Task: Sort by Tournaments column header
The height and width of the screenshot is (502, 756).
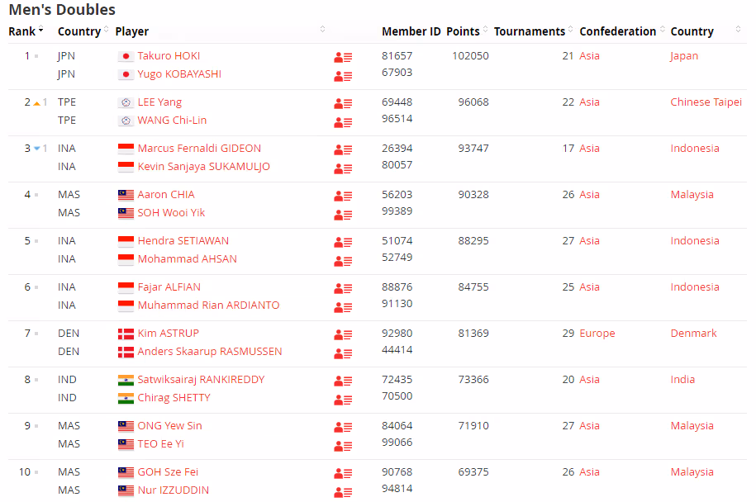Action: tap(530, 31)
